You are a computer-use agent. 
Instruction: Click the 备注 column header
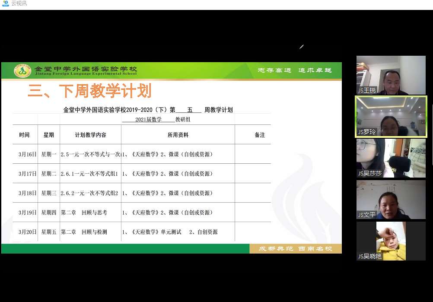click(260, 135)
